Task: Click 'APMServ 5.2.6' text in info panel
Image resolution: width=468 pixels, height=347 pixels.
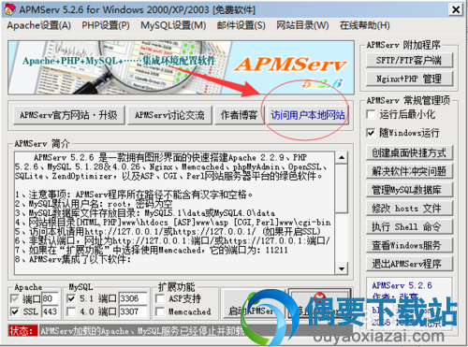Action: pyautogui.click(x=402, y=285)
